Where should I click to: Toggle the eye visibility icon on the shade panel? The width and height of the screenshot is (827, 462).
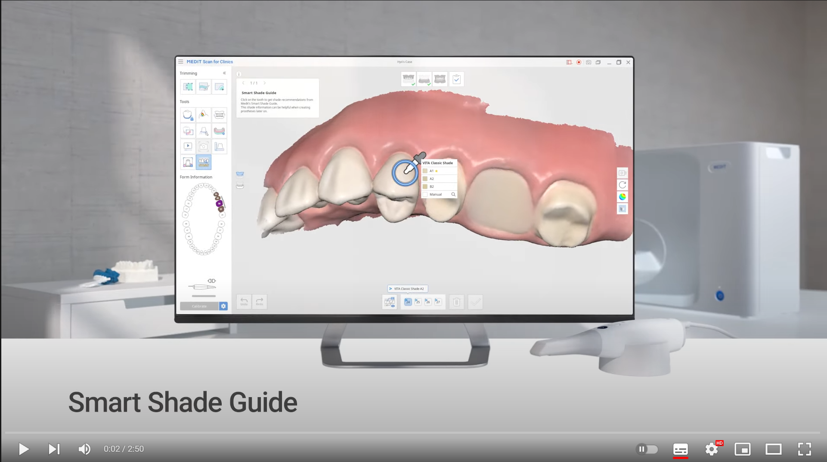pyautogui.click(x=393, y=306)
